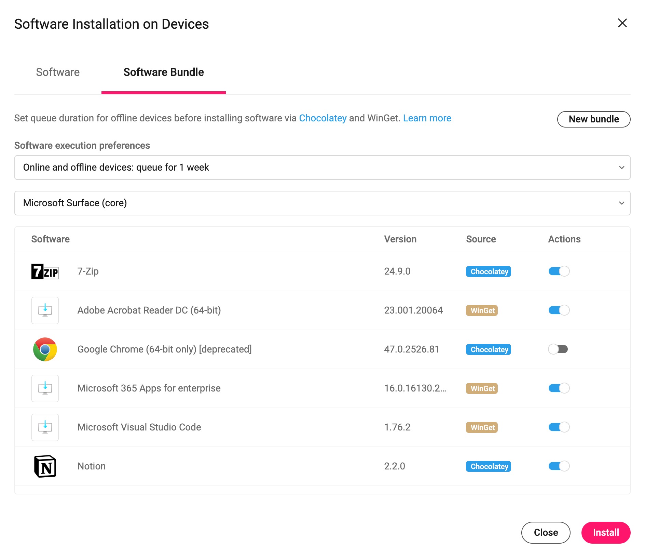Disable the Notion toggle
Screen dimensions: 645x558
pyautogui.click(x=559, y=466)
